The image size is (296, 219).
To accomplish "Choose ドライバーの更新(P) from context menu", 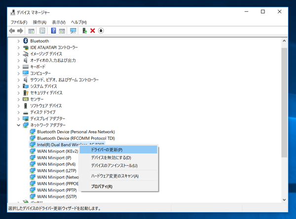I will click(x=118, y=150).
